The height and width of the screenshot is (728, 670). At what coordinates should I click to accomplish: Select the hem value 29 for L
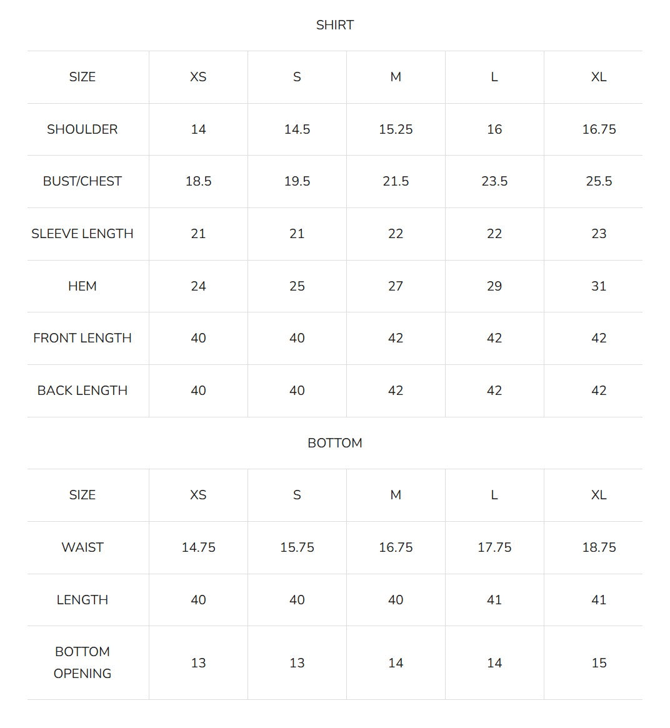click(x=494, y=286)
